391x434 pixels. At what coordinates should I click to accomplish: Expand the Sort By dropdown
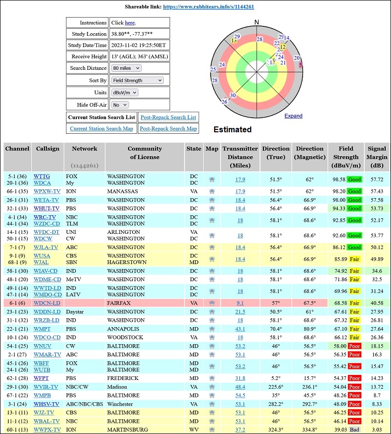pyautogui.click(x=137, y=81)
